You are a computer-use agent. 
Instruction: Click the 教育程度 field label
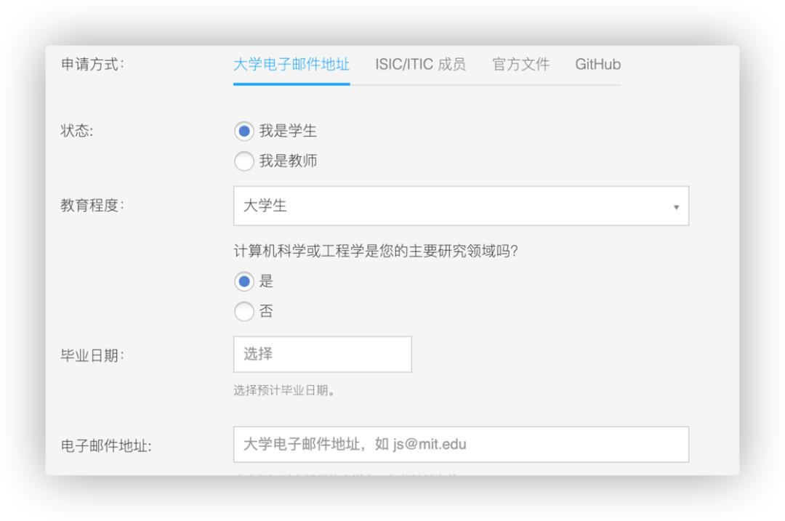(x=92, y=205)
